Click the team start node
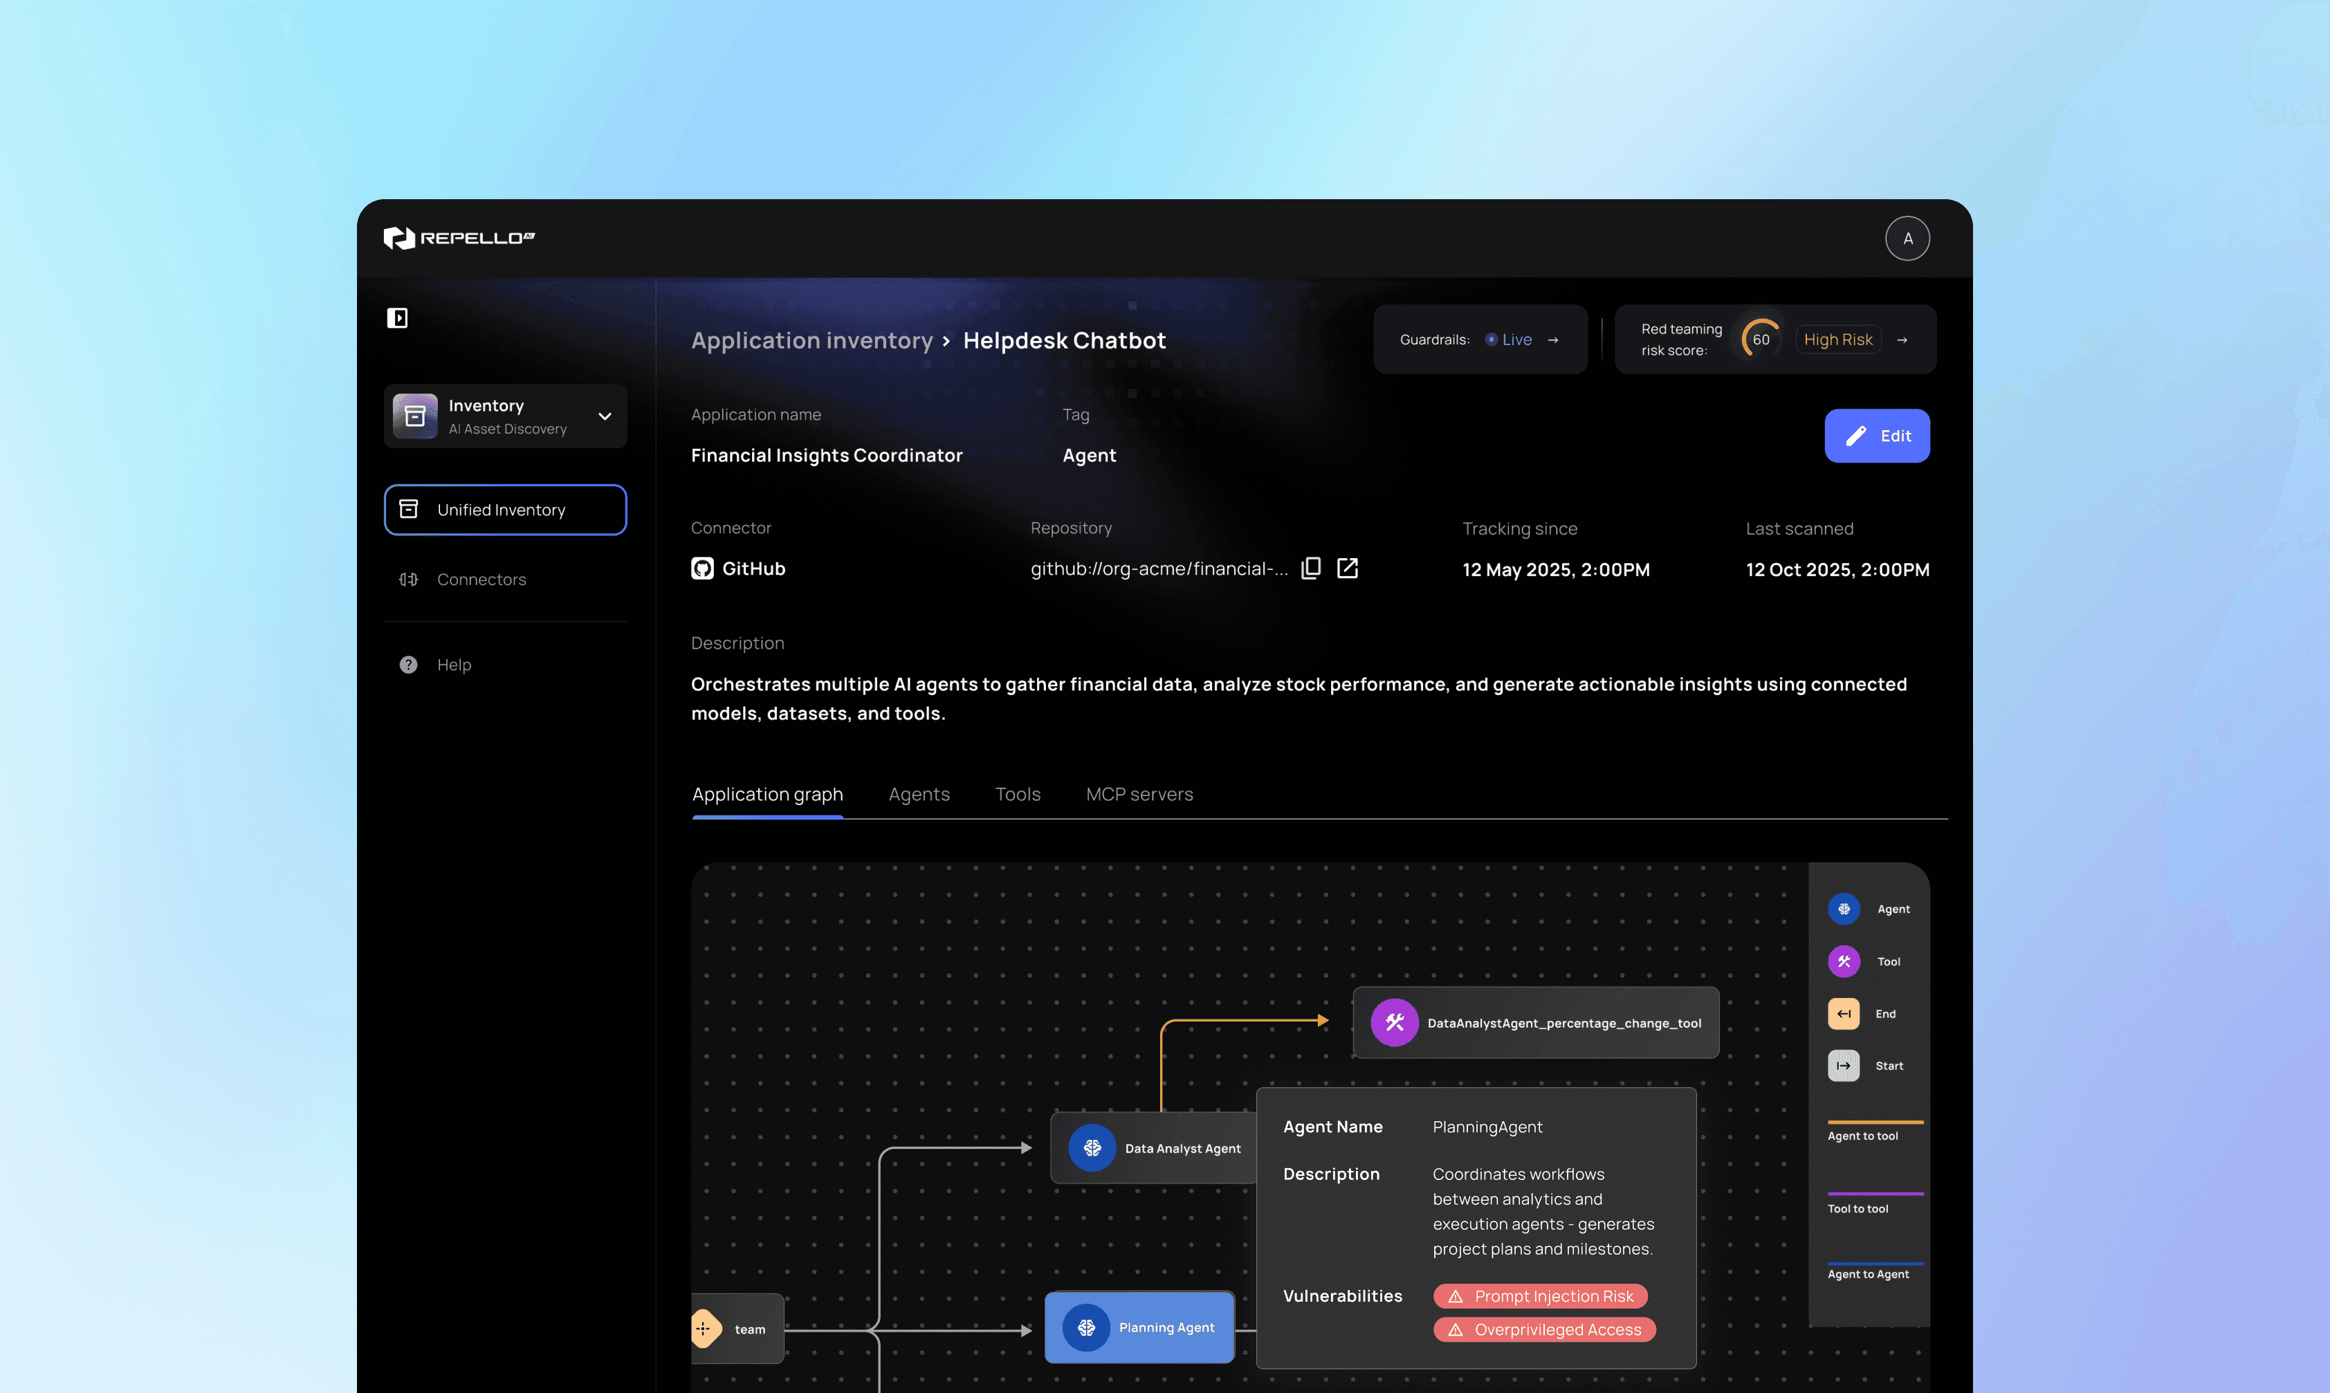 pos(737,1329)
